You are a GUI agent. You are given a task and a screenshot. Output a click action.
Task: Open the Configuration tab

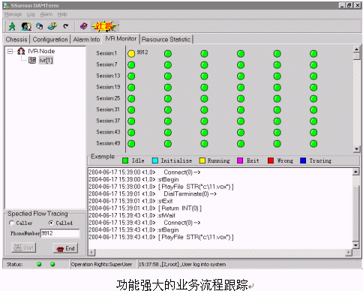coord(50,40)
